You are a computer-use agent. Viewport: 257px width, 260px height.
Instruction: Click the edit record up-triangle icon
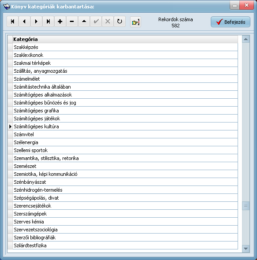click(84, 22)
